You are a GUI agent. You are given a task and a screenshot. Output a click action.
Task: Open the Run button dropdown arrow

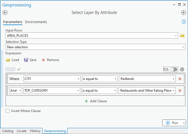(x=184, y=123)
